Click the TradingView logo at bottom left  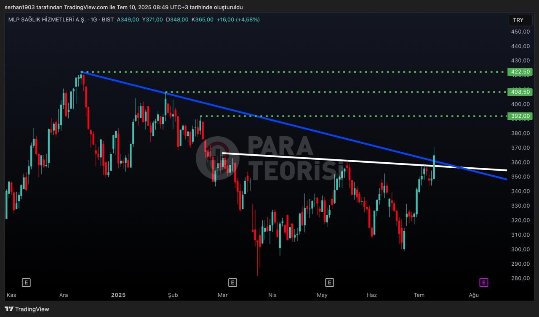[x=27, y=309]
